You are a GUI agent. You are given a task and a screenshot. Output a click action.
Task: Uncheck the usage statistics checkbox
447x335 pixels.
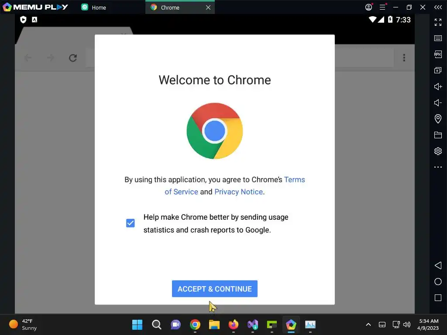tap(130, 223)
